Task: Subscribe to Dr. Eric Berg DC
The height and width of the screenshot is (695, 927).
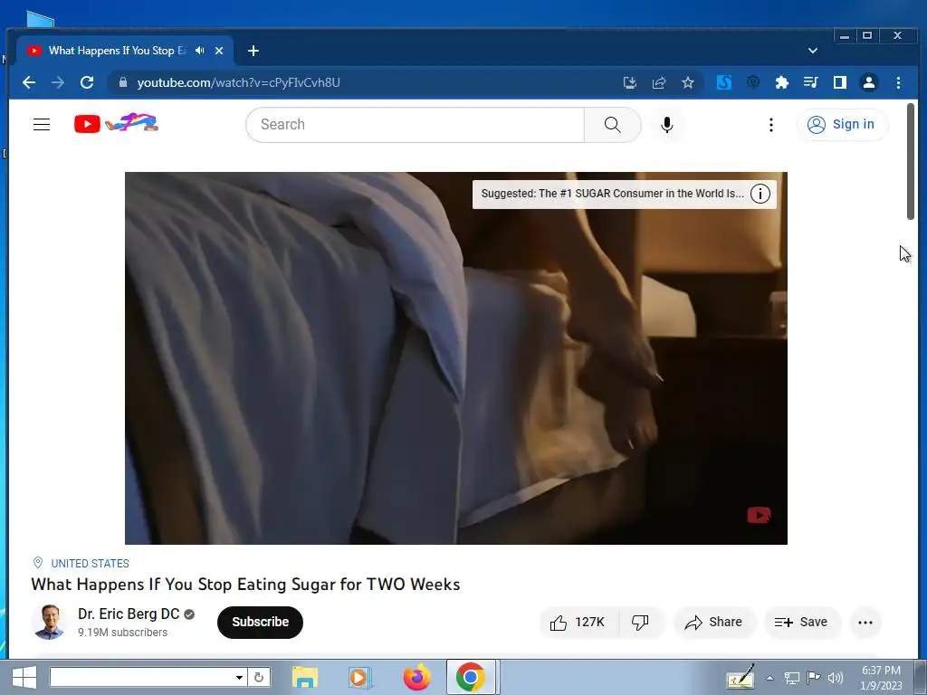Action: pyautogui.click(x=260, y=623)
